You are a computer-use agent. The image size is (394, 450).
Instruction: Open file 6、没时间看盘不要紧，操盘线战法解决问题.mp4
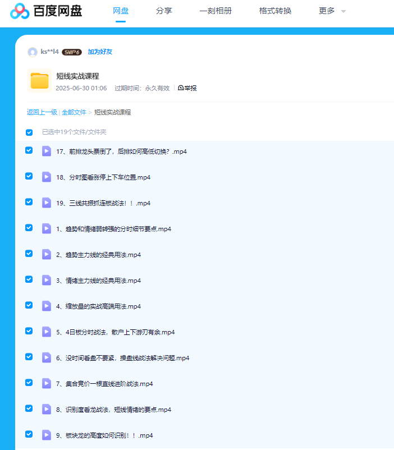click(122, 358)
